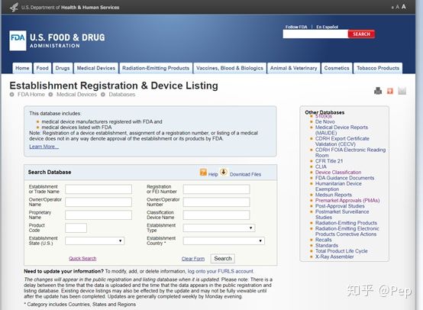This screenshot has height=310, width=423.
Task: Open Radiation-Emitting Products database link
Action: click(346, 223)
